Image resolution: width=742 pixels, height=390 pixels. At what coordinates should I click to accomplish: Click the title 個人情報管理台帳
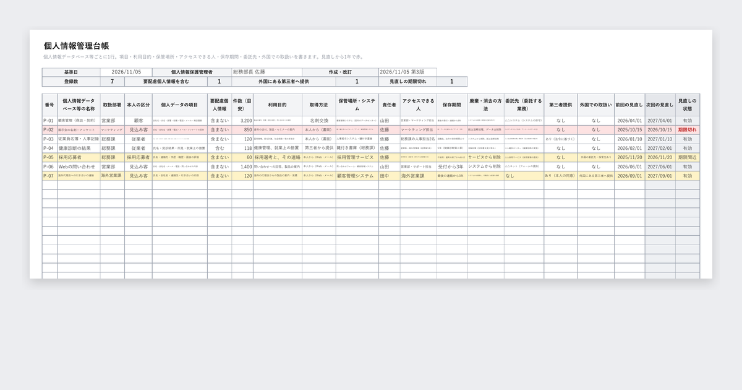pyautogui.click(x=77, y=46)
